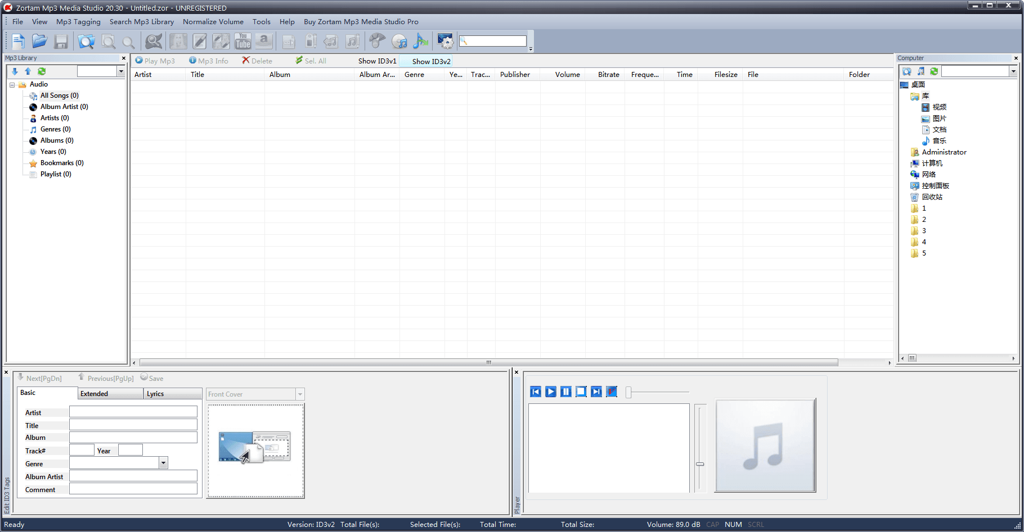Click inside the Artist input field
Screen dimensions: 1024x532
[133, 412]
